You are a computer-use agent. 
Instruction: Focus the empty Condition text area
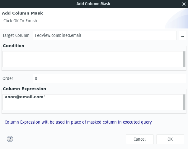click(x=92, y=59)
